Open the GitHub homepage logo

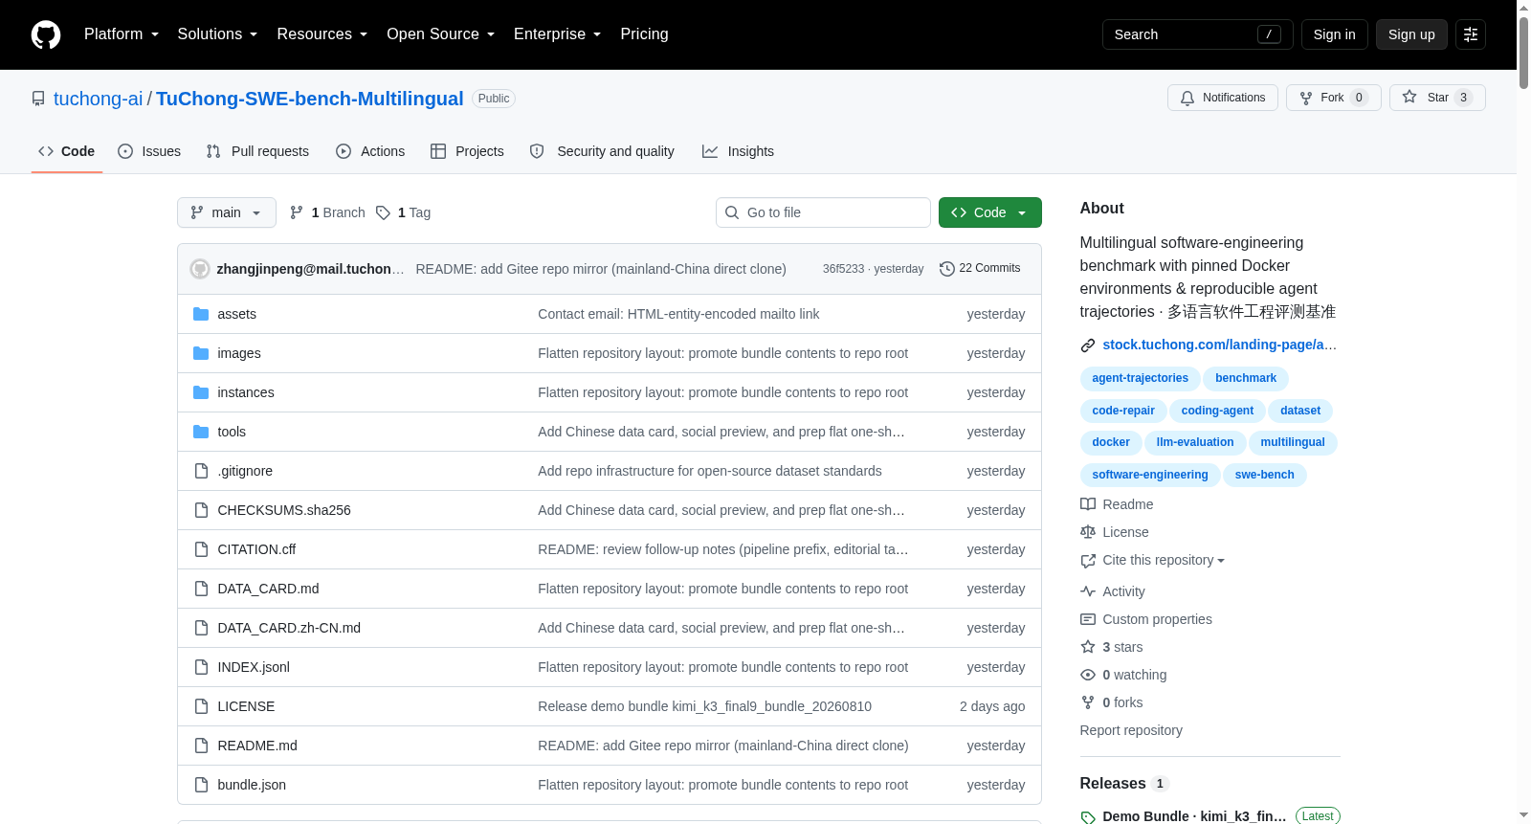click(46, 34)
